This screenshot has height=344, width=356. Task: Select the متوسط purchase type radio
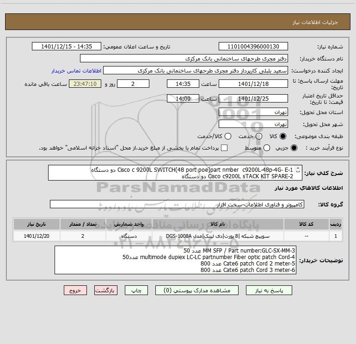click(267, 148)
